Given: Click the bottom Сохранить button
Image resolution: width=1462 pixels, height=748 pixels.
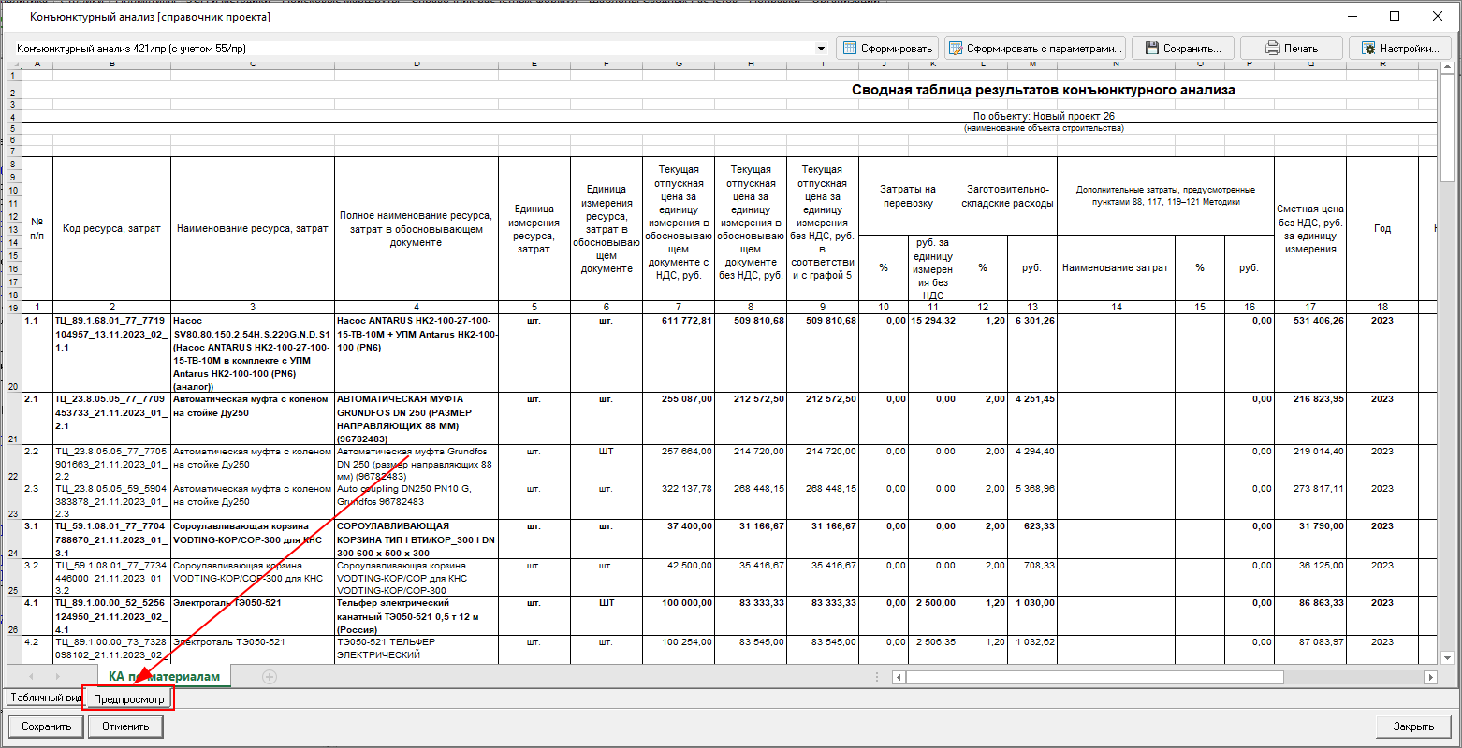Looking at the screenshot, I should [x=47, y=726].
